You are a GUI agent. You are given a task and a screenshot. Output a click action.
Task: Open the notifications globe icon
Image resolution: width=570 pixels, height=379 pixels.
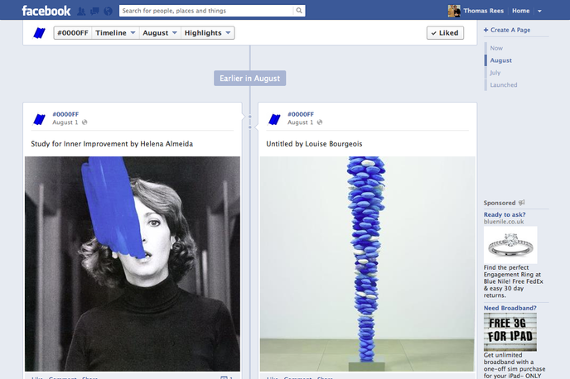tap(108, 12)
